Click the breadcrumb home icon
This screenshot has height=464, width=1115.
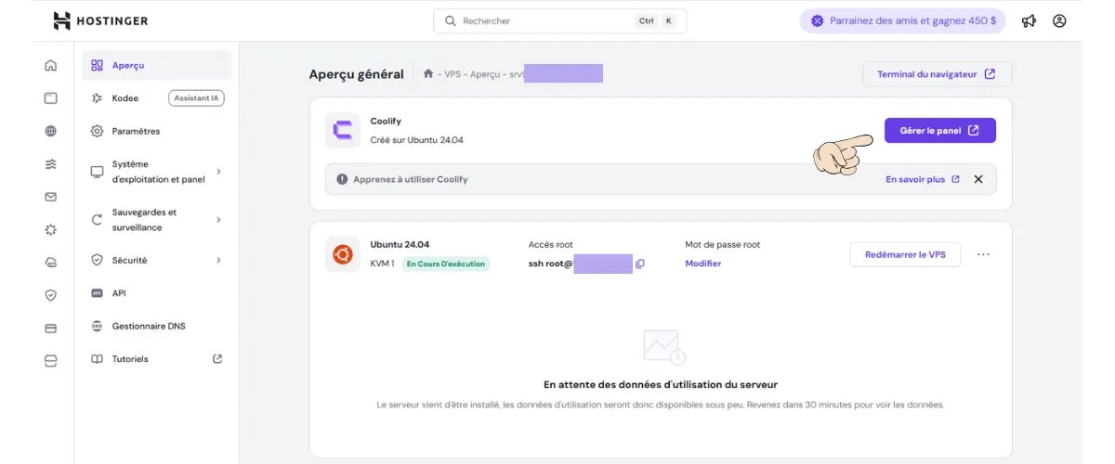click(x=428, y=73)
